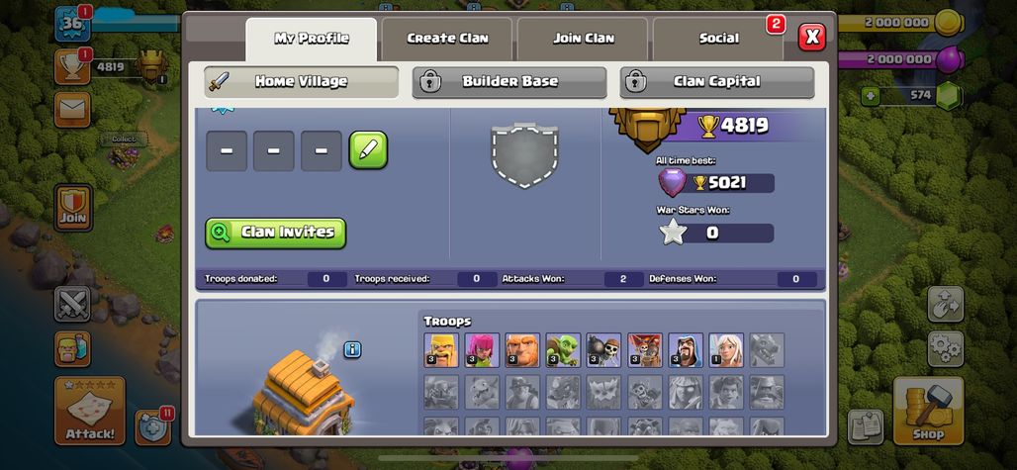
Task: Click the Clan Invites button
Action: coord(276,233)
